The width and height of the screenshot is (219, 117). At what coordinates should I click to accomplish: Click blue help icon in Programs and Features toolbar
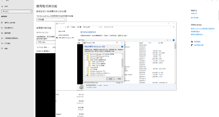tap(174, 40)
